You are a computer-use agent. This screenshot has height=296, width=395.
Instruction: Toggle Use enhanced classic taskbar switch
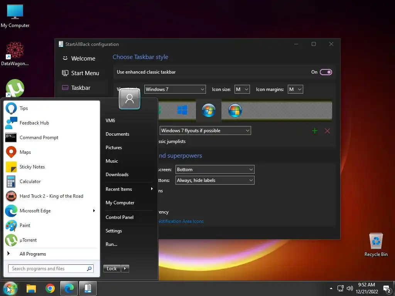pyautogui.click(x=326, y=72)
